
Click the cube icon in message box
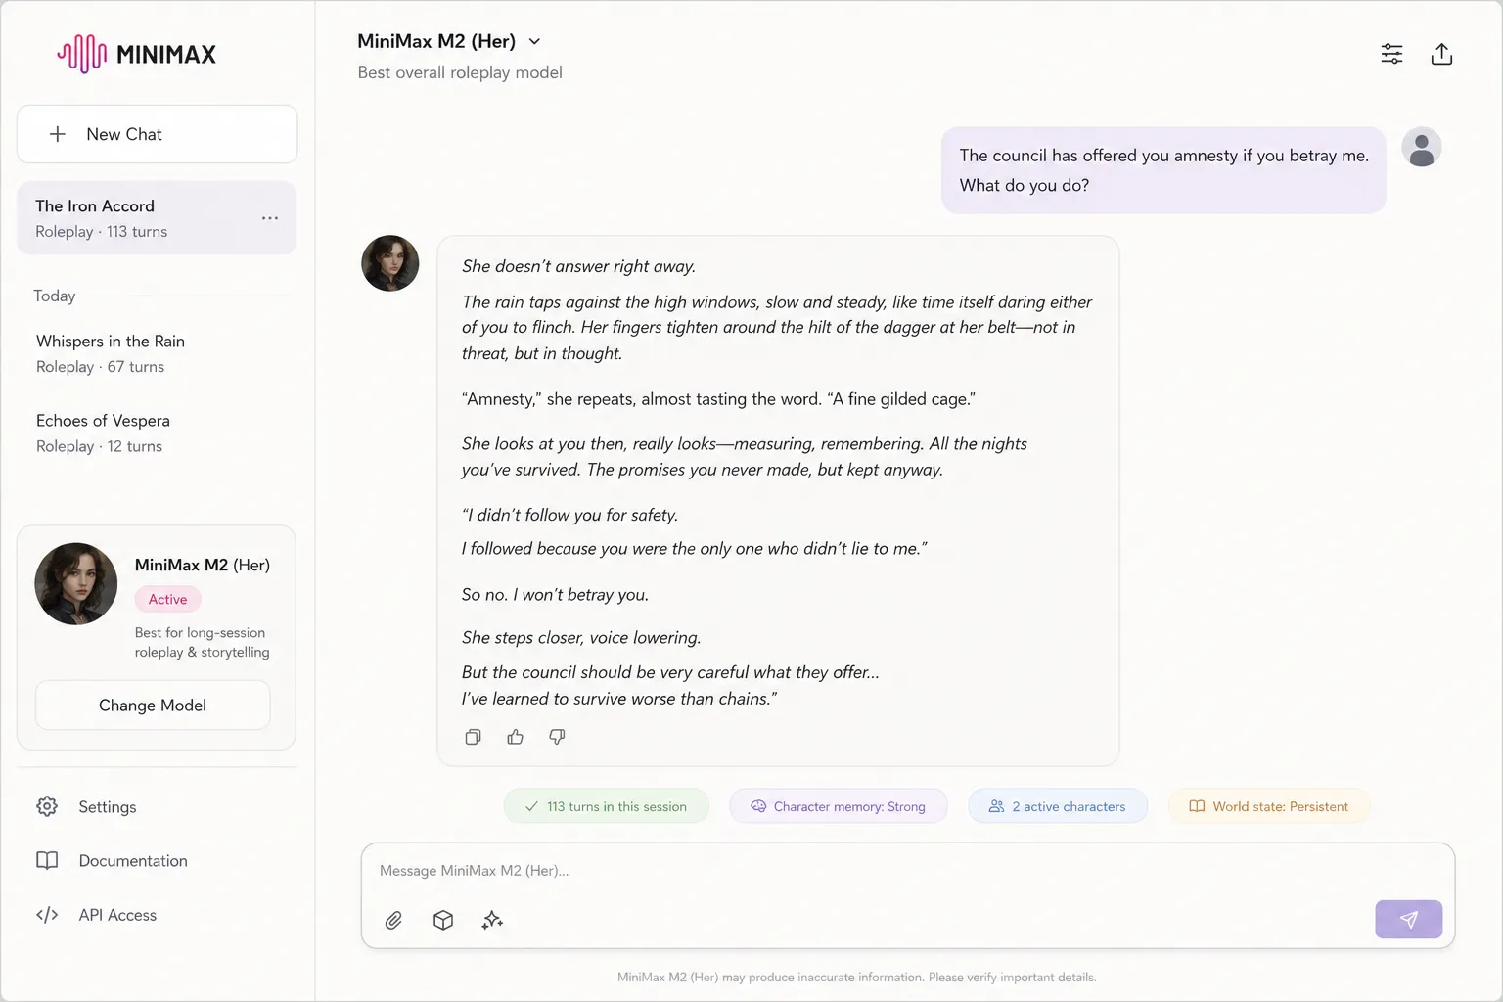point(443,920)
